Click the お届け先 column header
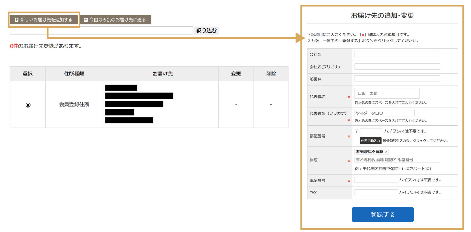Image resolution: width=471 pixels, height=232 pixels. coord(161,74)
